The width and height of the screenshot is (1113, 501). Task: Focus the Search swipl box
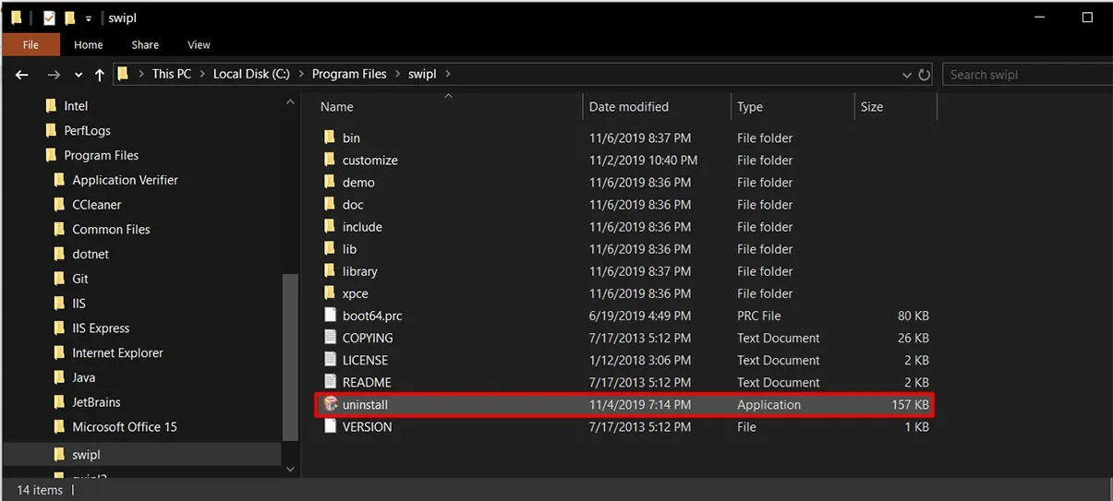pos(1027,75)
